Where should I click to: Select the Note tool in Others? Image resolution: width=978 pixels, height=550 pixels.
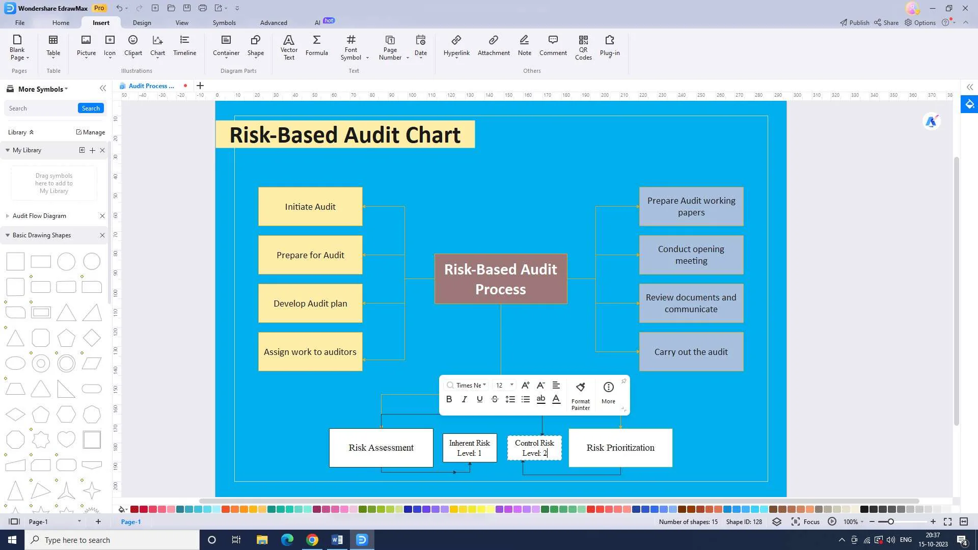point(525,45)
